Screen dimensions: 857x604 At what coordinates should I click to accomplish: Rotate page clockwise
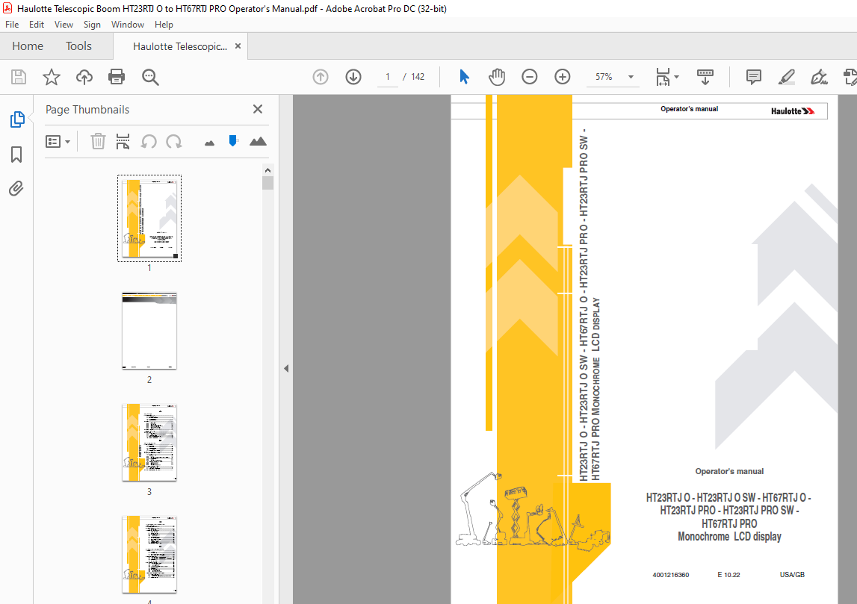point(174,141)
